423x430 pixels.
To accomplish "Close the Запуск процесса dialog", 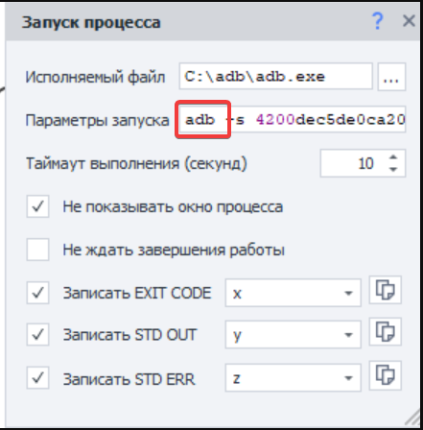I will [x=409, y=21].
